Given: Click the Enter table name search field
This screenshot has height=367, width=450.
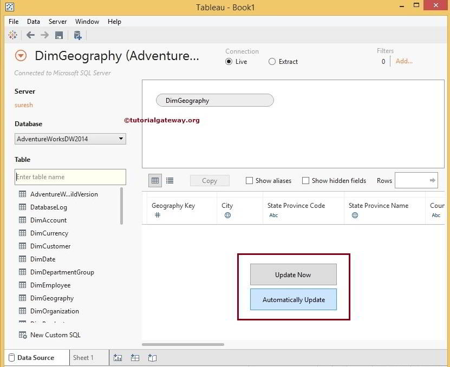Looking at the screenshot, I should [x=70, y=177].
